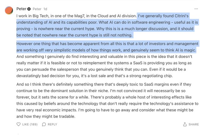Open the bold Peter author name

pyautogui.click(x=21, y=9)
